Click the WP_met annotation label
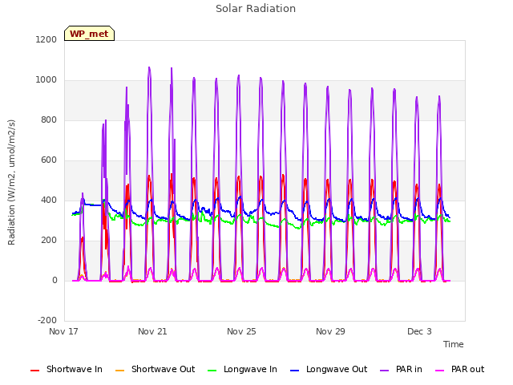 (x=89, y=34)
